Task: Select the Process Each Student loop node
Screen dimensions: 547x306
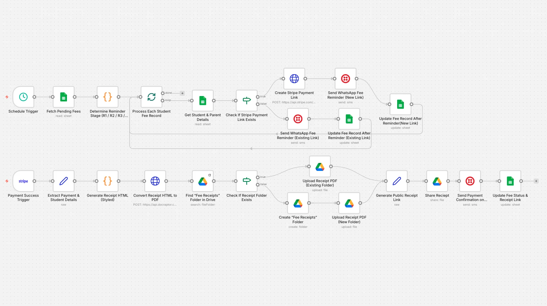Action: 152,97
